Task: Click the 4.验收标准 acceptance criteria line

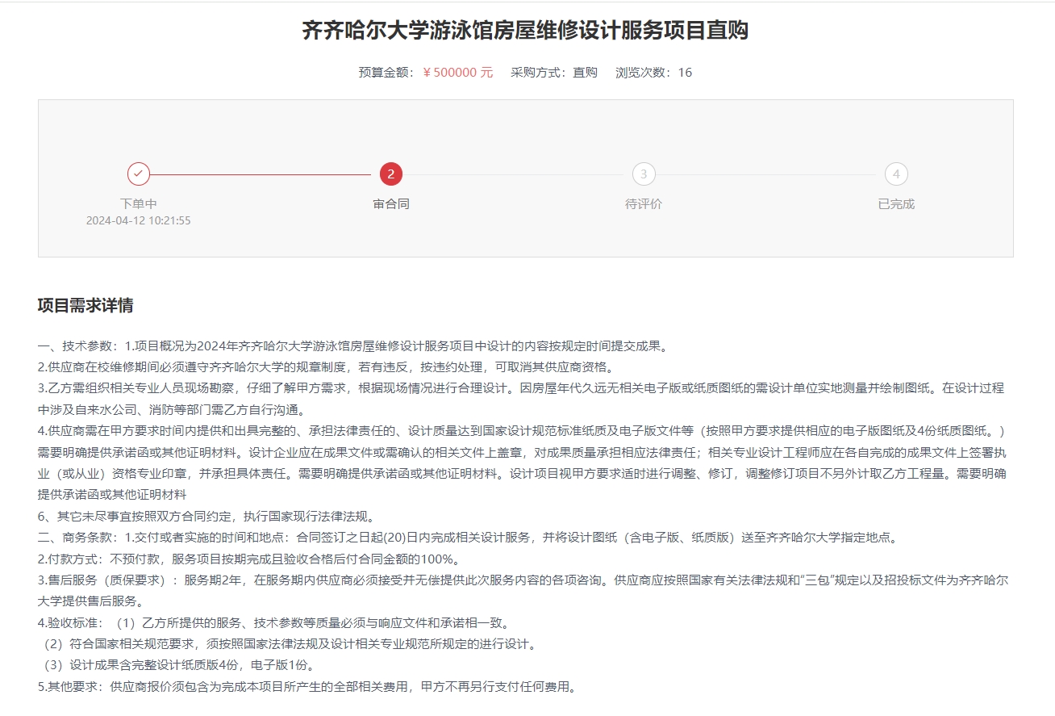Action: (273, 622)
